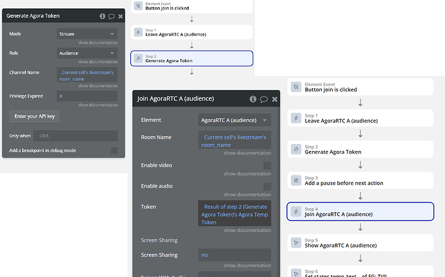Show documentation link under Enable audio
The width and height of the screenshot is (445, 277).
tap(247, 194)
